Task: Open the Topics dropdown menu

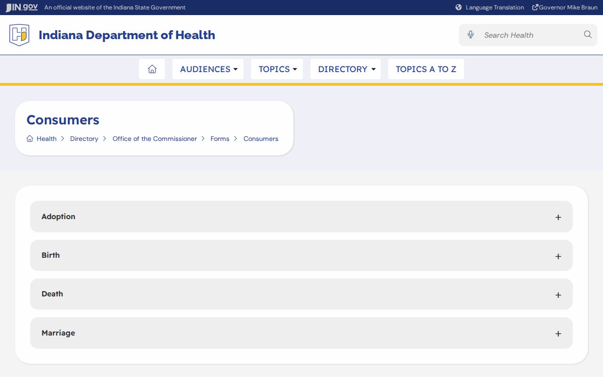Action: pyautogui.click(x=277, y=69)
